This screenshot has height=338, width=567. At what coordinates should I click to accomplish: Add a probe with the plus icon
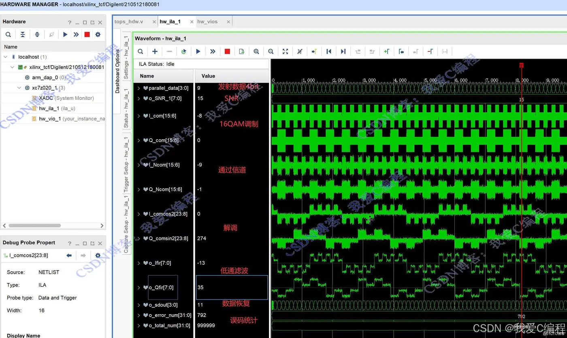coord(155,51)
